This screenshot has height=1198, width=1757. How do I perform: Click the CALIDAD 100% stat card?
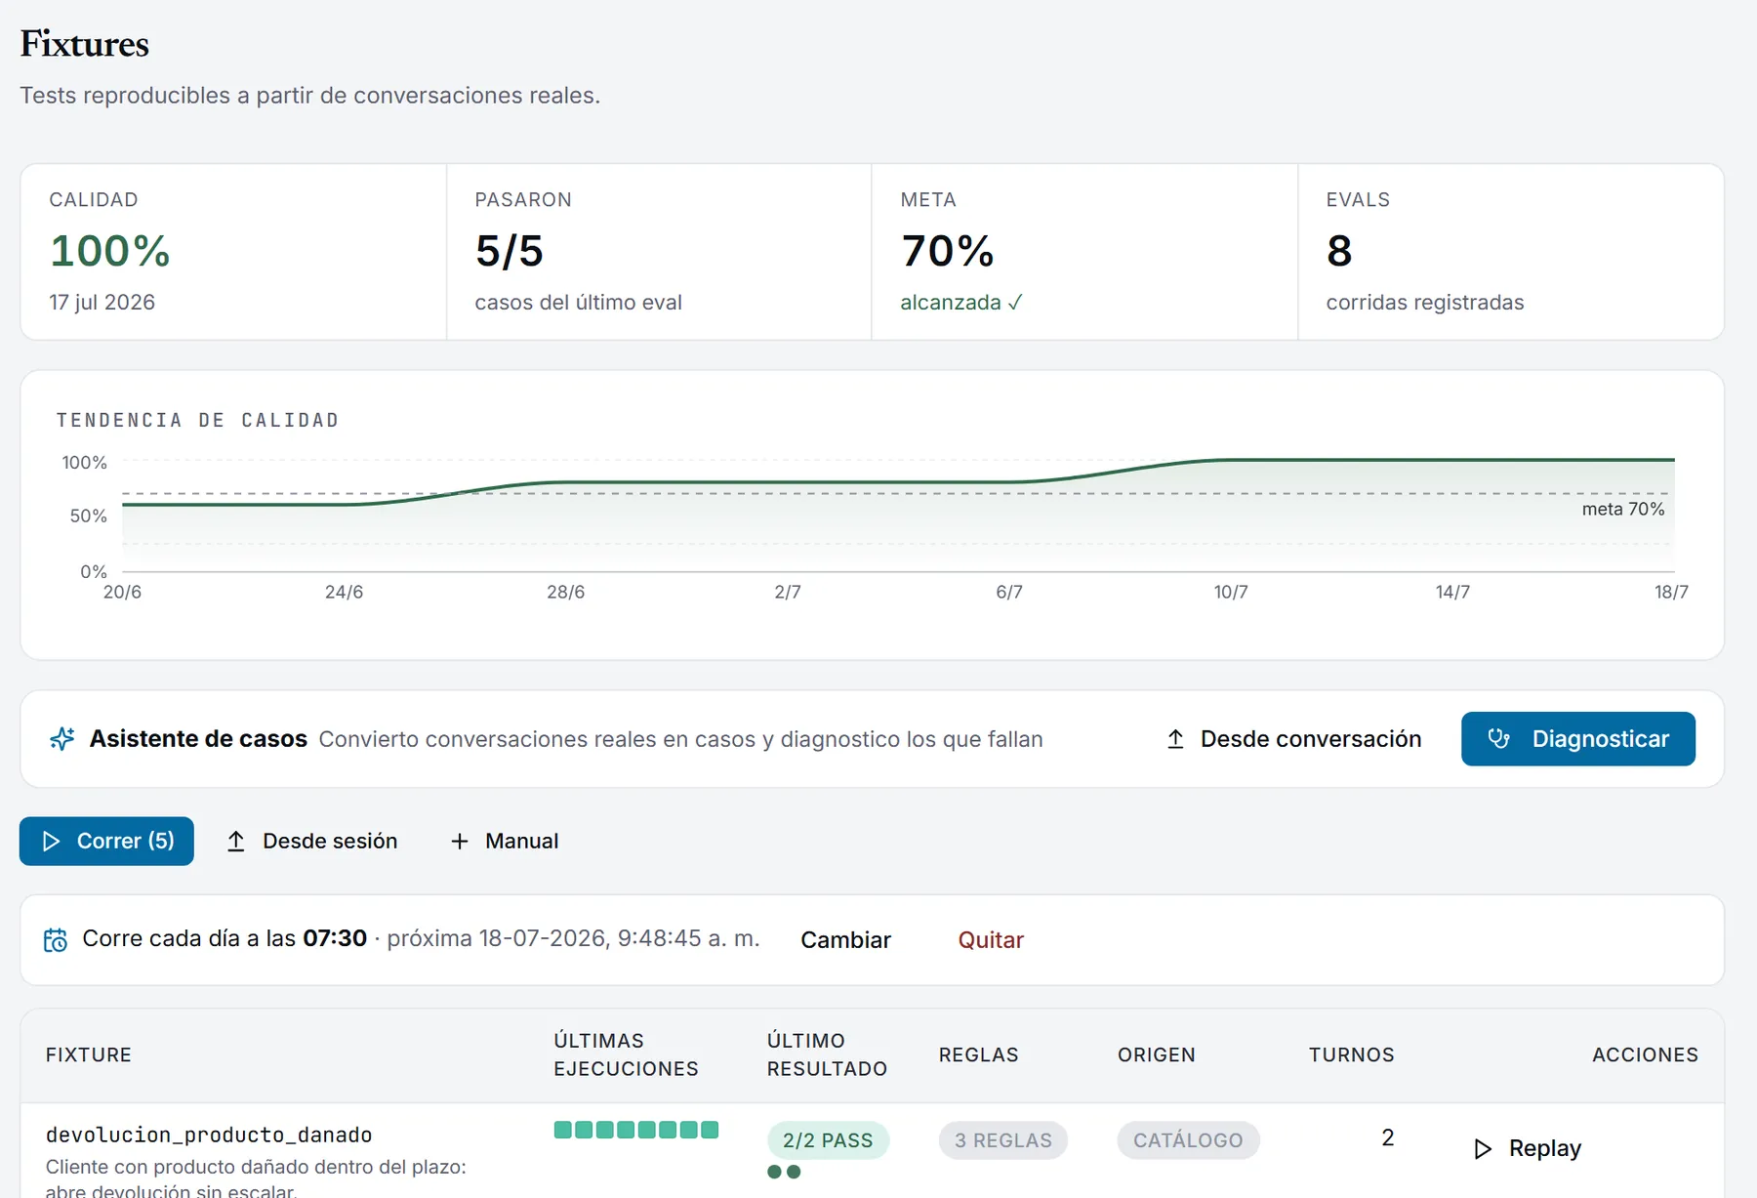[x=233, y=252]
